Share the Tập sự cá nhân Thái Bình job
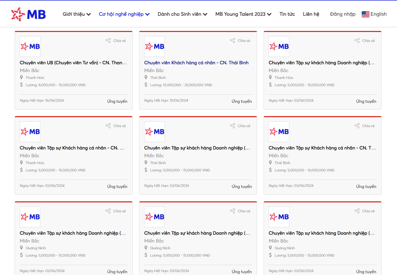 (x=365, y=126)
